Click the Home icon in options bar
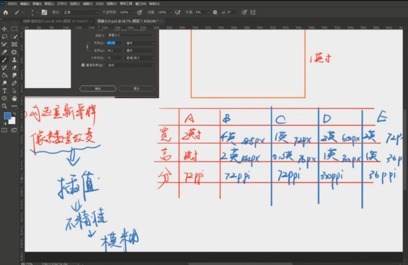This screenshot has width=408, height=265. coord(6,12)
